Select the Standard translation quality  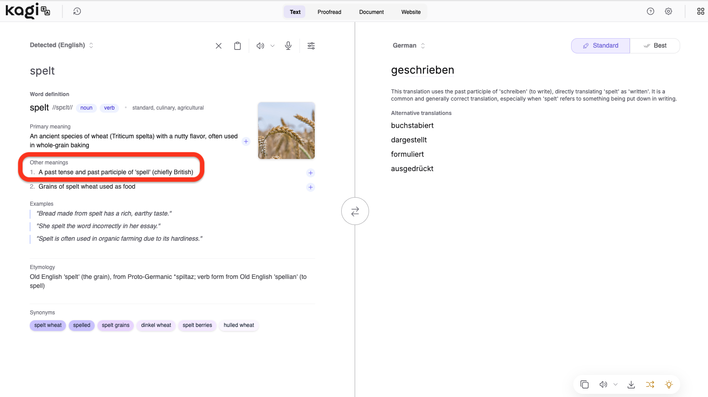pos(601,46)
